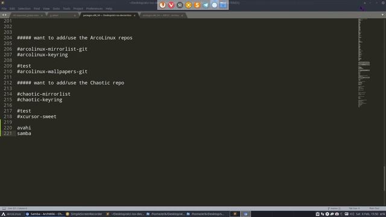Open the third gray dock icon
The width and height of the screenshot is (386, 217).
pos(180,5)
